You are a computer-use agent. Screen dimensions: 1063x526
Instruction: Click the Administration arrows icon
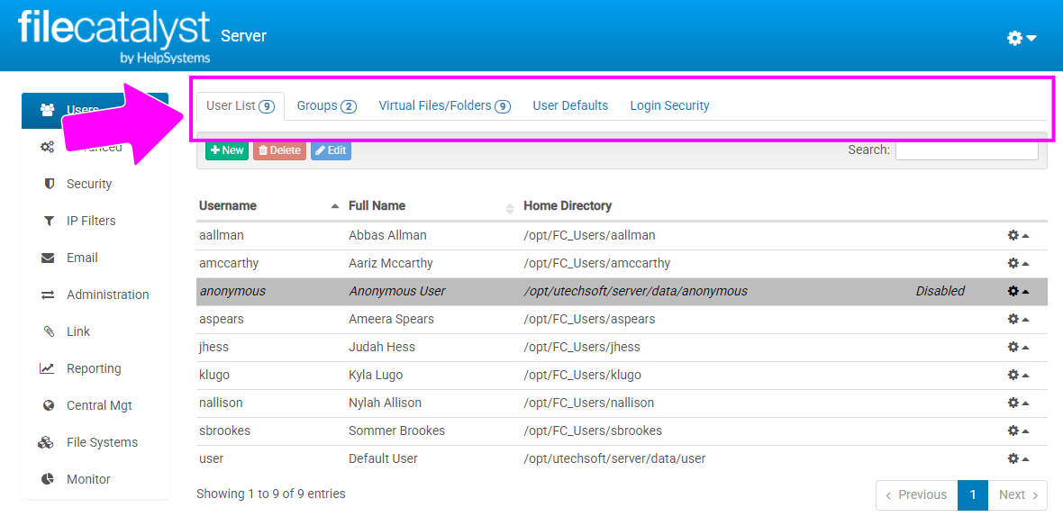[48, 295]
